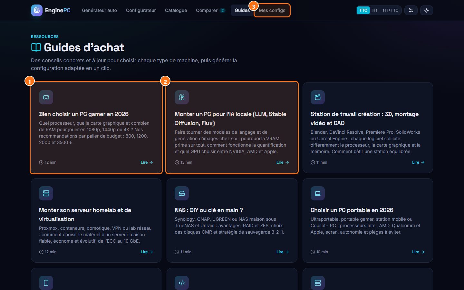Click the clock icon next to 10 min
Image resolution: width=464 pixels, height=290 pixels.
click(313, 252)
